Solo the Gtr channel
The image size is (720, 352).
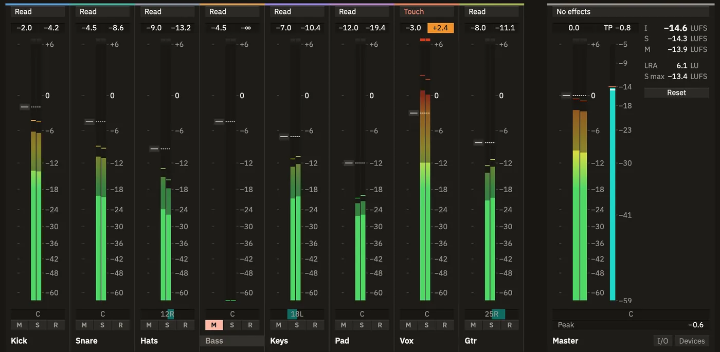click(491, 325)
